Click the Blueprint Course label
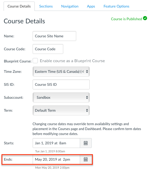 coord(18,61)
